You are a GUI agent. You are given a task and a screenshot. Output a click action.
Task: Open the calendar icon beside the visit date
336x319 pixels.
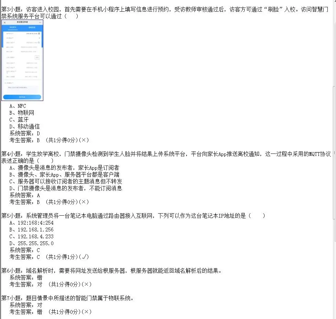[40, 34]
